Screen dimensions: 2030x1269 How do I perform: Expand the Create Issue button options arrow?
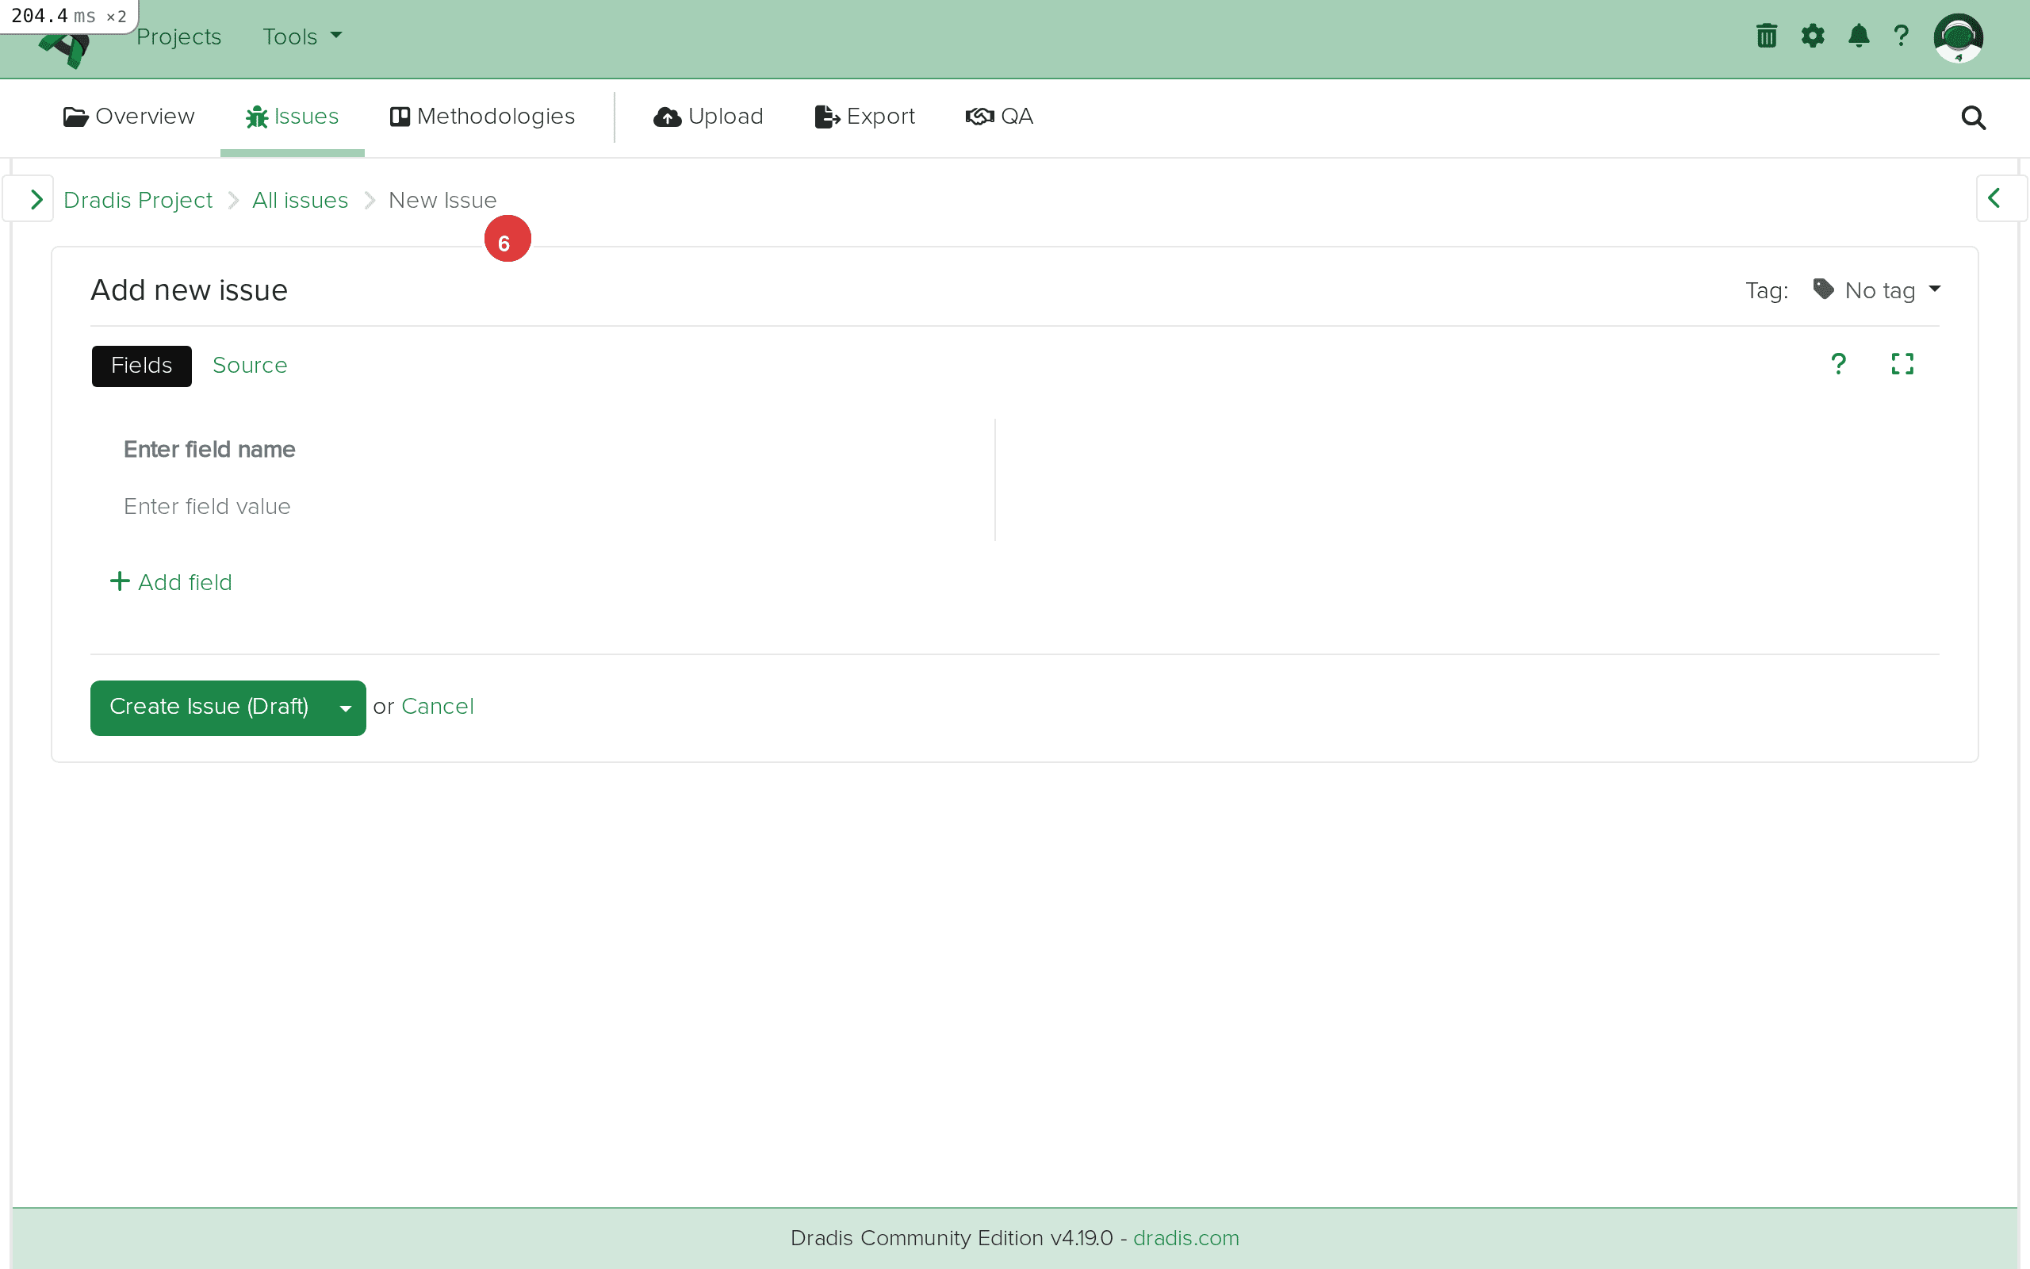(344, 707)
